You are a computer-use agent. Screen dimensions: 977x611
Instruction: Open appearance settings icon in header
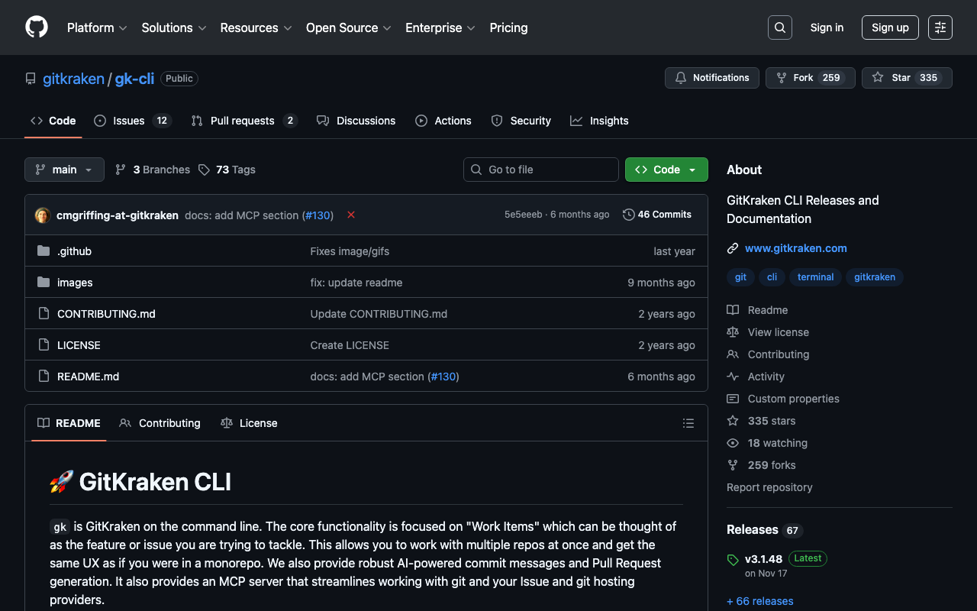[940, 27]
